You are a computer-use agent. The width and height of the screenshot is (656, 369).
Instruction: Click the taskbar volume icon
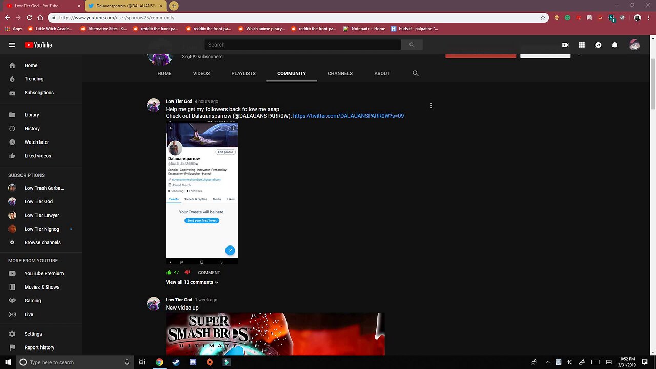click(569, 362)
